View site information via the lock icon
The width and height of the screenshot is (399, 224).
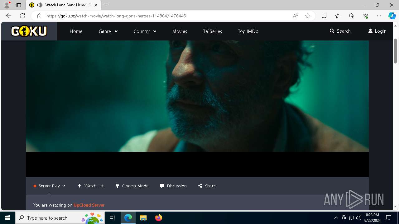point(39,16)
